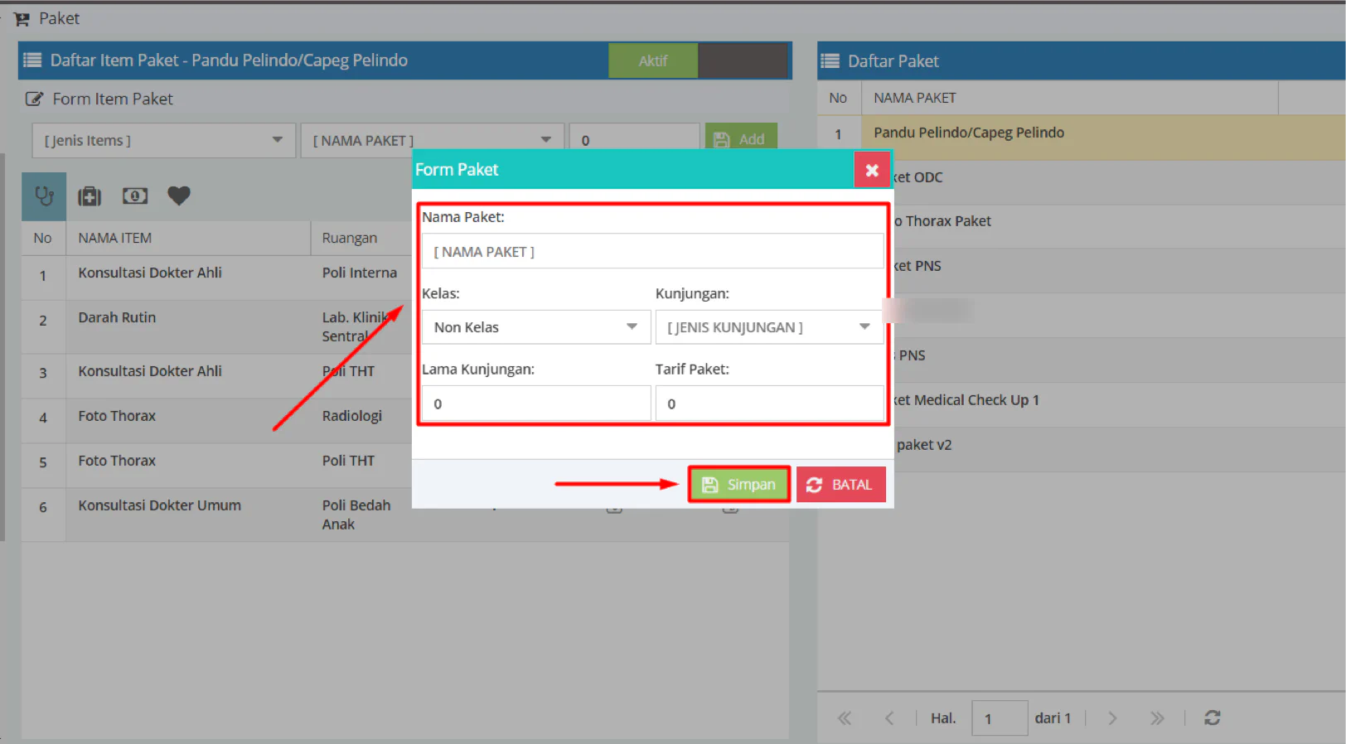1346x744 pixels.
Task: Click the Simpan button
Action: pos(738,485)
